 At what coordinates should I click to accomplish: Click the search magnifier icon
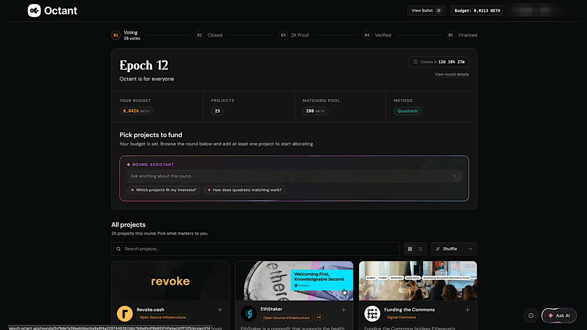tap(119, 249)
